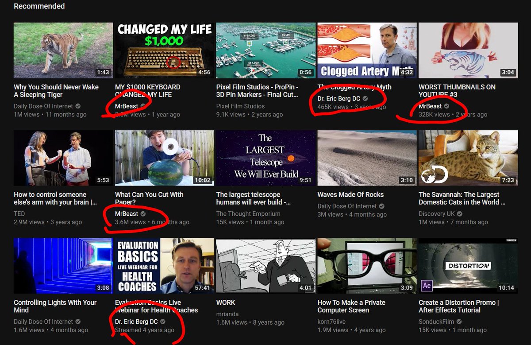Image resolution: width=531 pixels, height=345 pixels.
Task: Click verified badge beside Dr. Eric Berg DC webinar
Action: click(163, 322)
